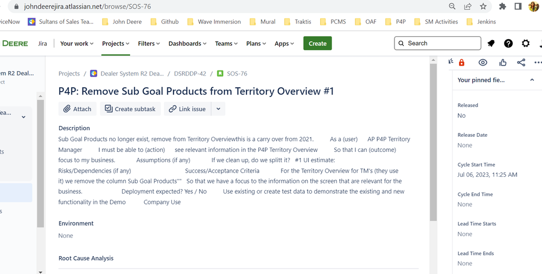Image resolution: width=542 pixels, height=274 pixels.
Task: Click the share page icon in address bar
Action: (468, 6)
